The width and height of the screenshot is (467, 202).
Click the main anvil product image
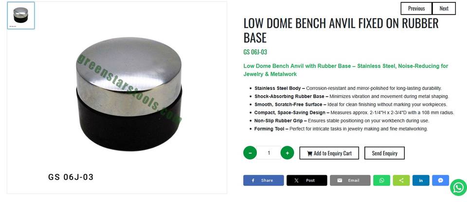(x=128, y=94)
